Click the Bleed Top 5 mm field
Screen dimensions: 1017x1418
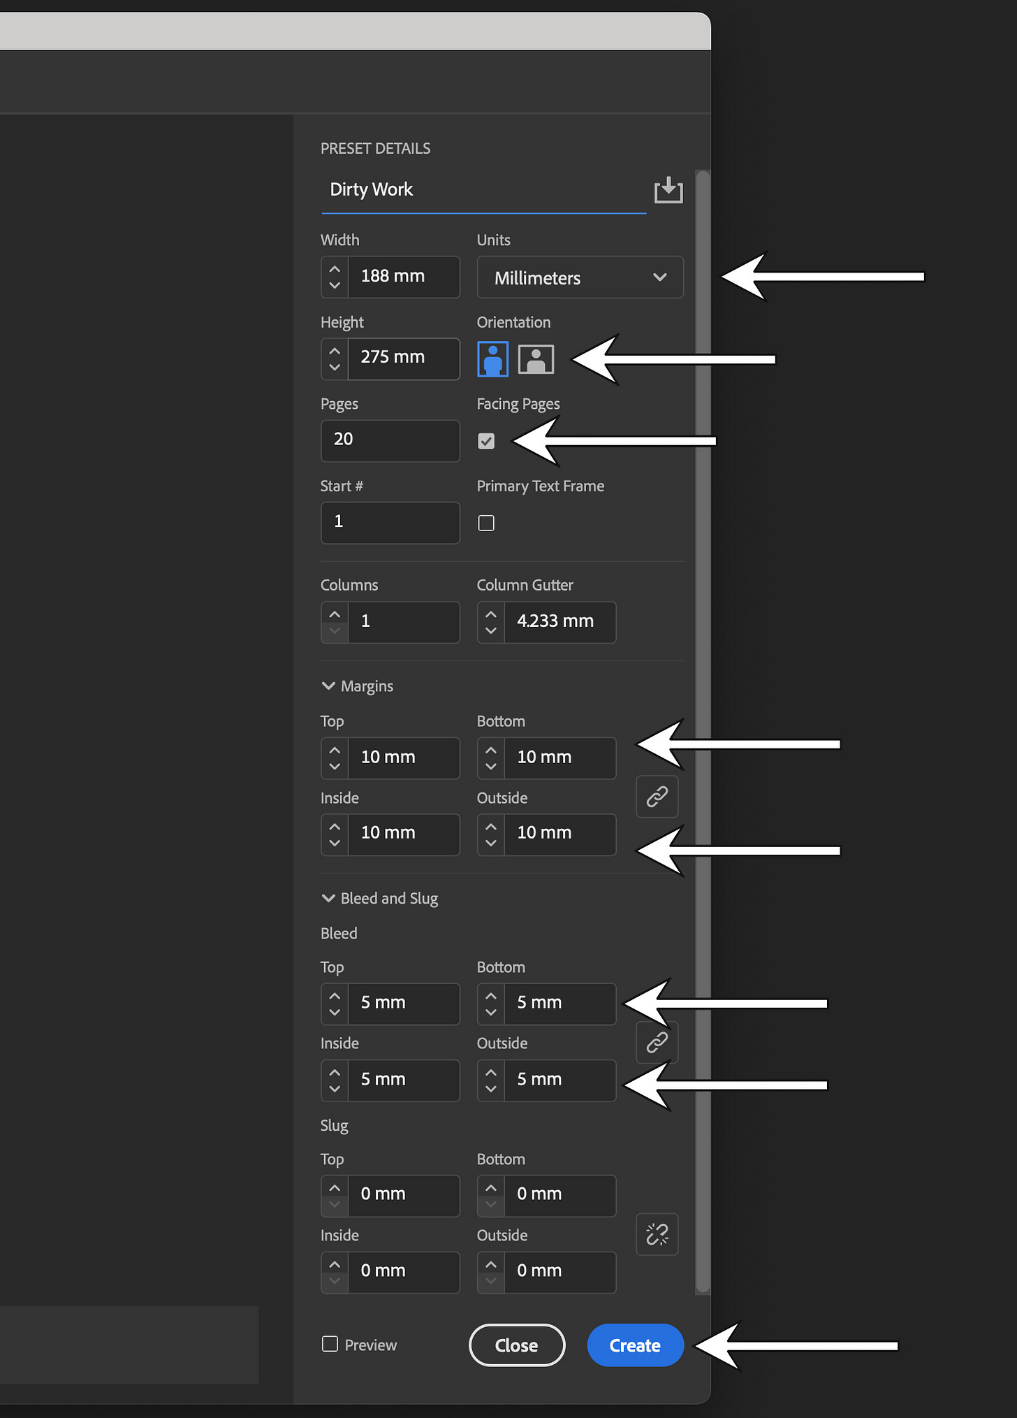coord(404,1004)
